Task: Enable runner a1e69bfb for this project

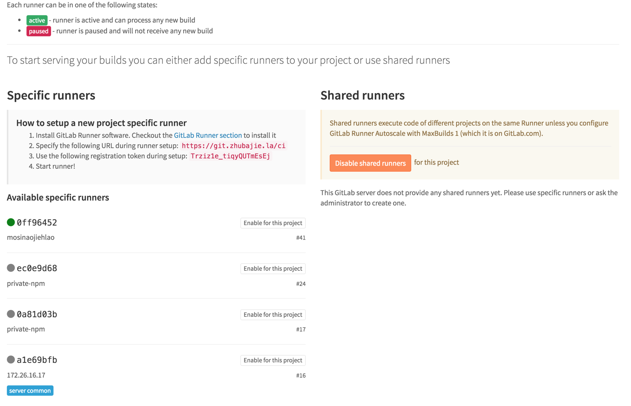Action: point(273,360)
